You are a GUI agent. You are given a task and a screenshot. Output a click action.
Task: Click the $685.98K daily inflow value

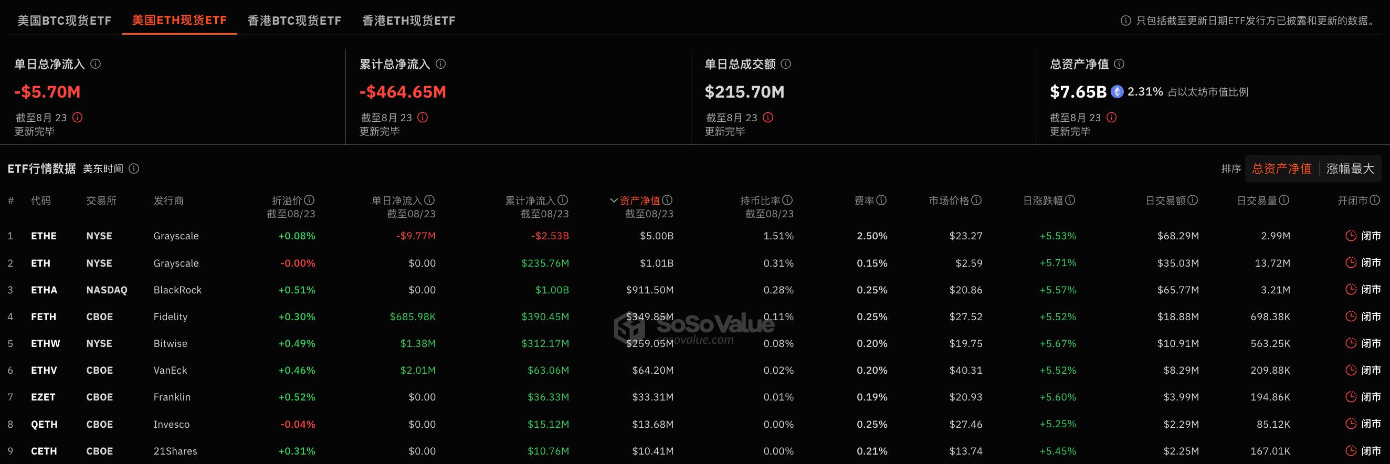(x=413, y=317)
